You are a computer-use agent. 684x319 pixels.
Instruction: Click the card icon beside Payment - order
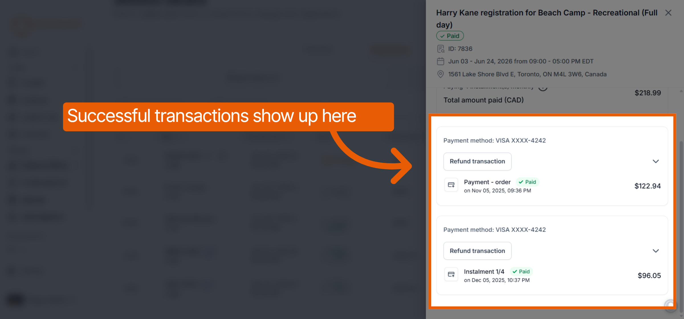point(451,185)
